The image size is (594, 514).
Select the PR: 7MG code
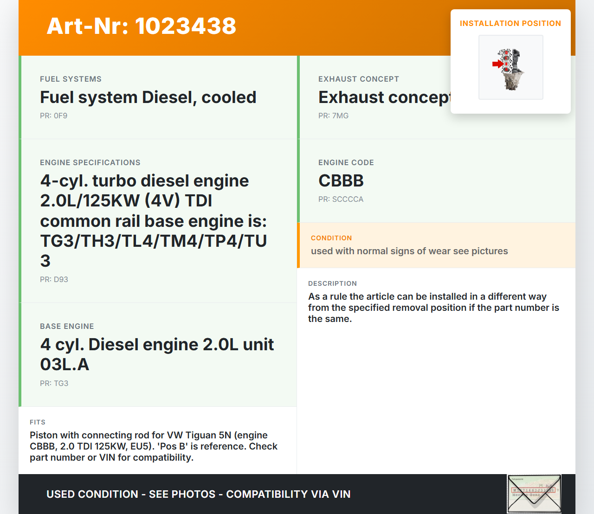[x=333, y=116]
